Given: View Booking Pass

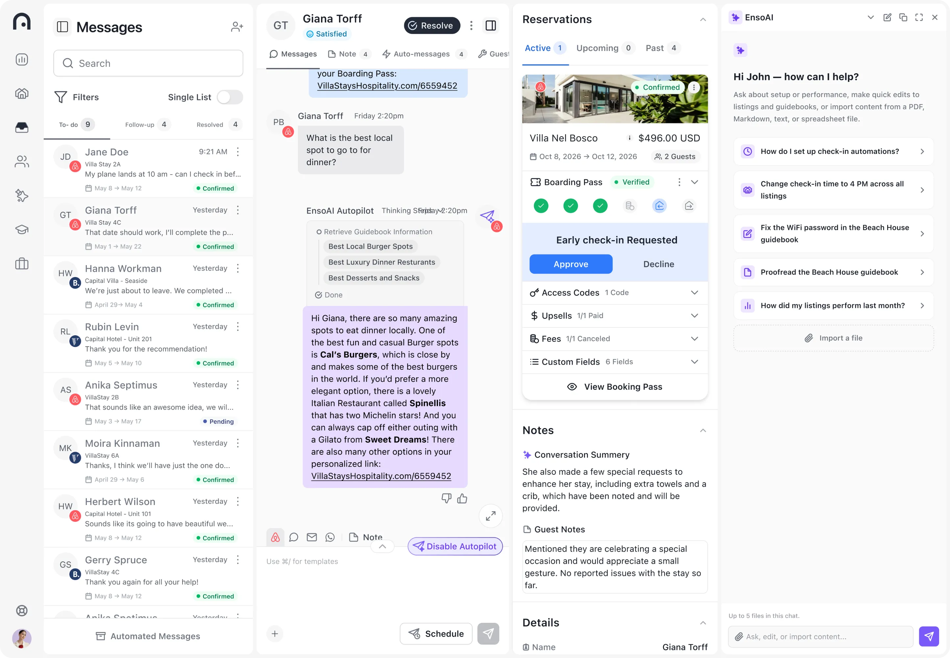Looking at the screenshot, I should pos(615,387).
